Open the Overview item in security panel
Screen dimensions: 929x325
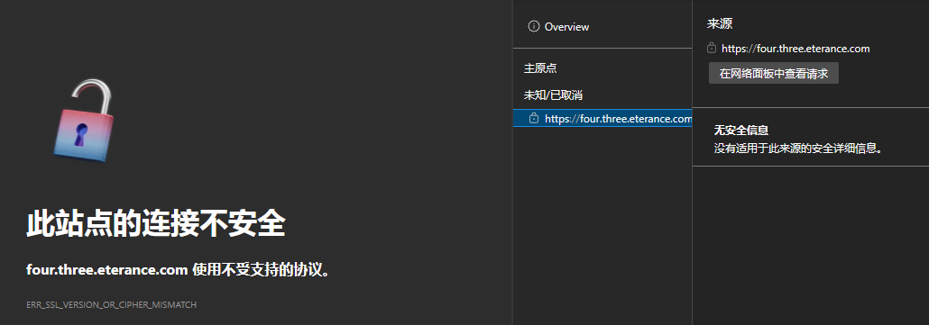(567, 27)
